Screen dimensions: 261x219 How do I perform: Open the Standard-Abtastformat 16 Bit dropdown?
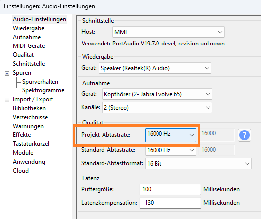coord(198,164)
